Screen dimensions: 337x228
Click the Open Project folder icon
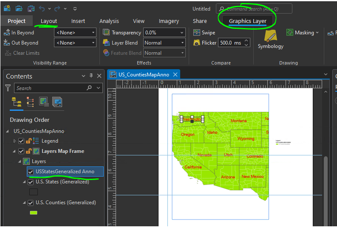19,8
